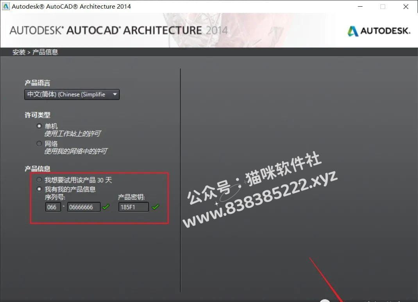The image size is (418, 302).
Task: Open the 产品语言 language dropdown
Action: pos(72,95)
